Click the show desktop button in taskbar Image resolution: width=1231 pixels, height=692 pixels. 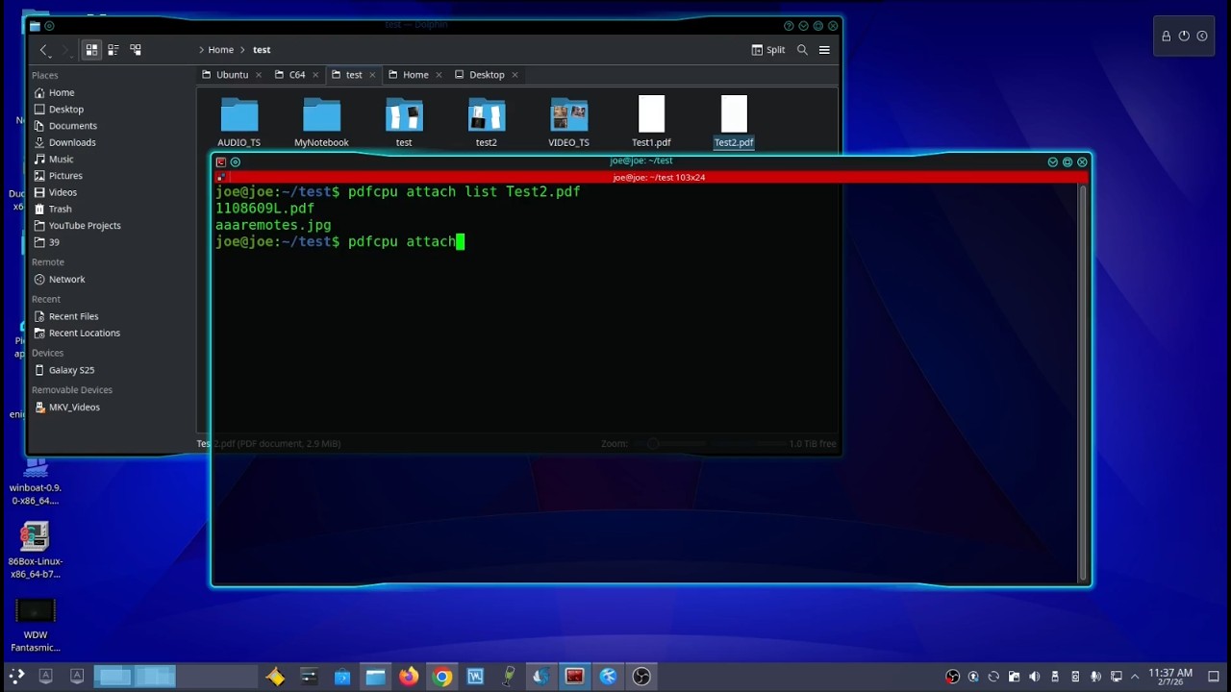pos(1214,677)
